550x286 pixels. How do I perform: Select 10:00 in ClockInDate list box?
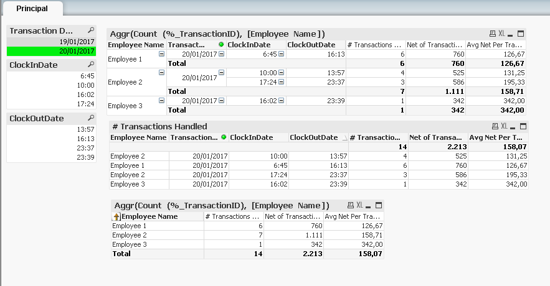pyautogui.click(x=51, y=85)
